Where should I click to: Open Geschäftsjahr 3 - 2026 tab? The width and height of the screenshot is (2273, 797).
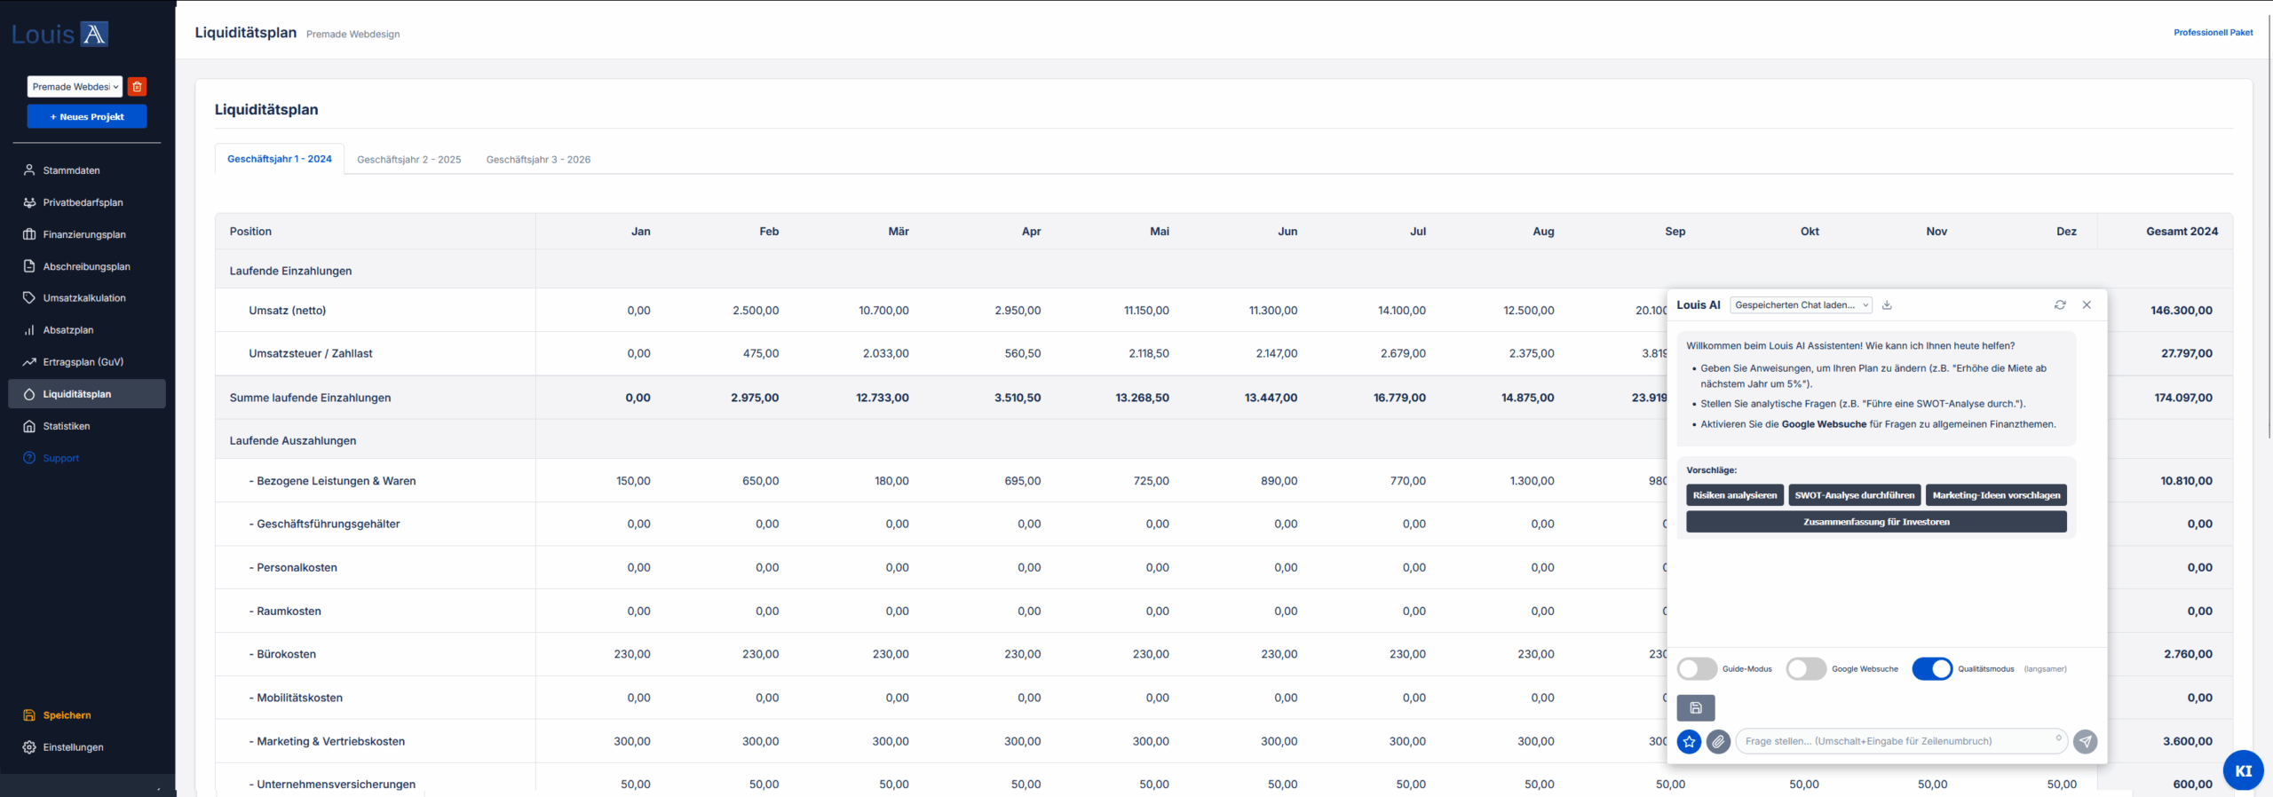[x=538, y=160]
